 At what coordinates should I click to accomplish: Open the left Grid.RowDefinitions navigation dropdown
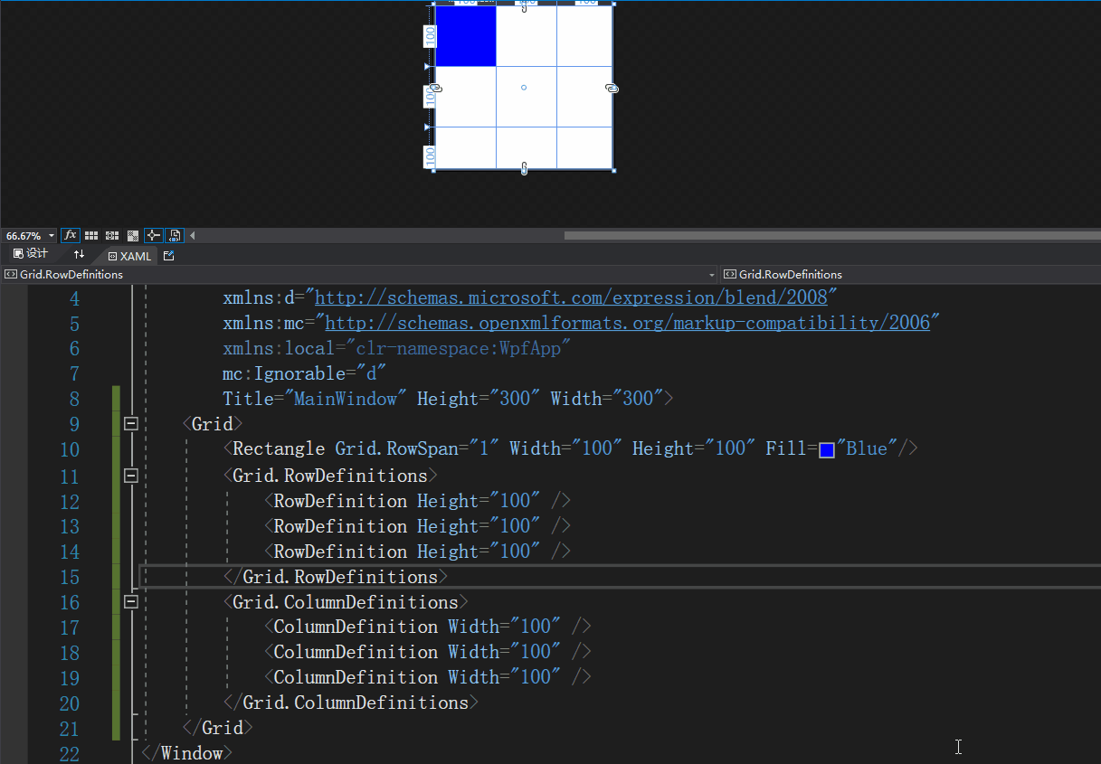click(x=712, y=274)
